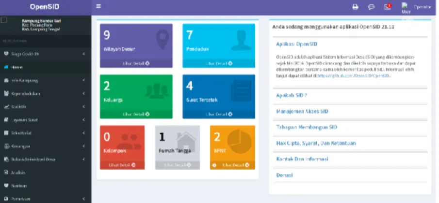Open Lihat Detail on Surat Tercetak card

pyautogui.click(x=219, y=115)
